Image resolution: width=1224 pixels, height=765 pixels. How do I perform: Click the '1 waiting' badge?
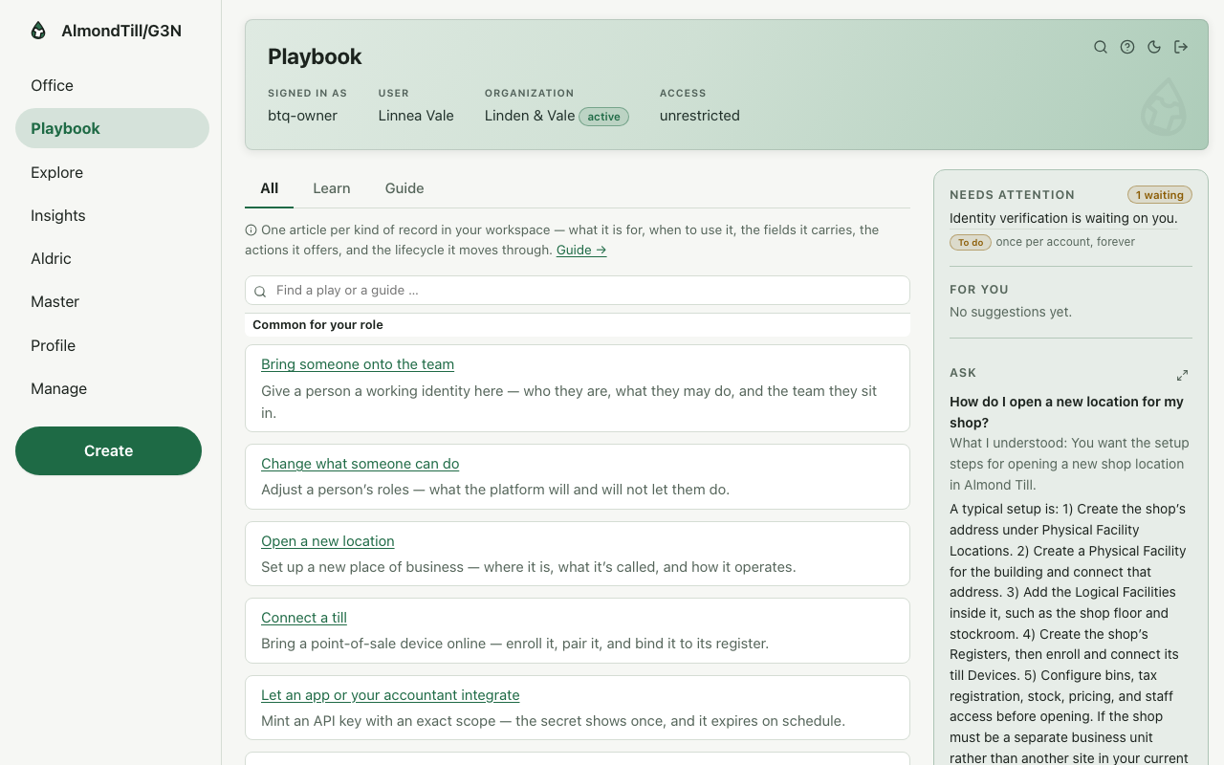point(1160,195)
